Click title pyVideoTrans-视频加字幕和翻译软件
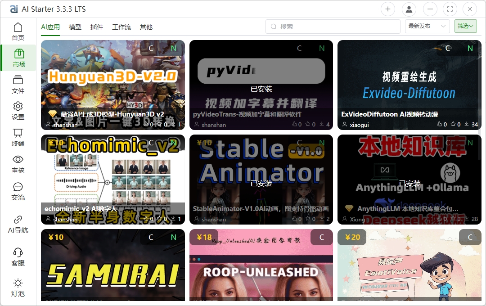 pos(247,114)
